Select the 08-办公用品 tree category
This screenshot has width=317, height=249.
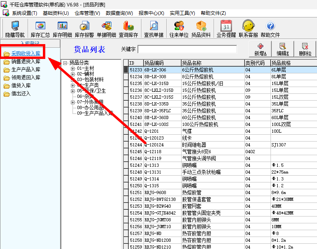[x=90, y=107]
